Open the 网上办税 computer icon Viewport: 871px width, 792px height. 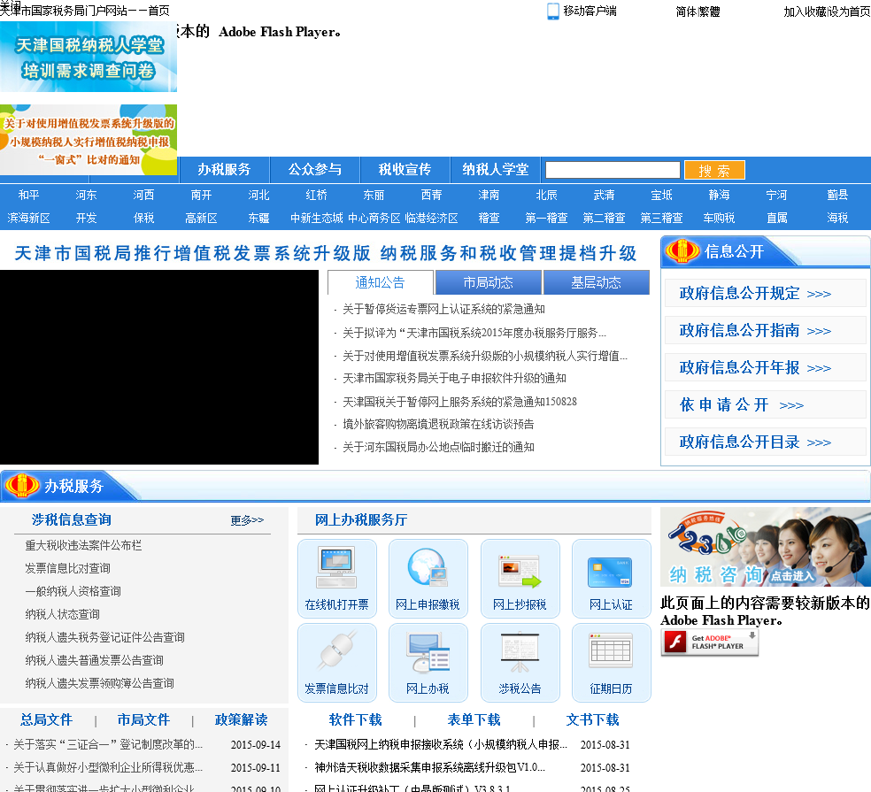428,662
